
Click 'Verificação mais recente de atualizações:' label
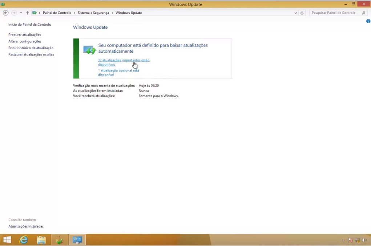(x=104, y=86)
